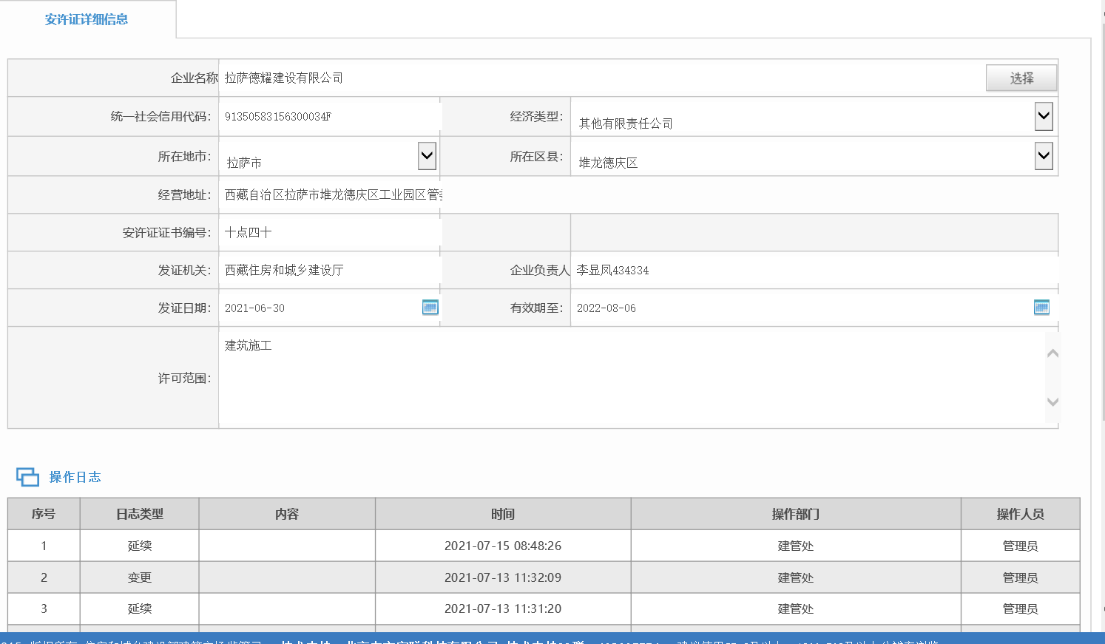Click the 日志类型 column header
Image resolution: width=1105 pixels, height=644 pixels.
point(139,514)
